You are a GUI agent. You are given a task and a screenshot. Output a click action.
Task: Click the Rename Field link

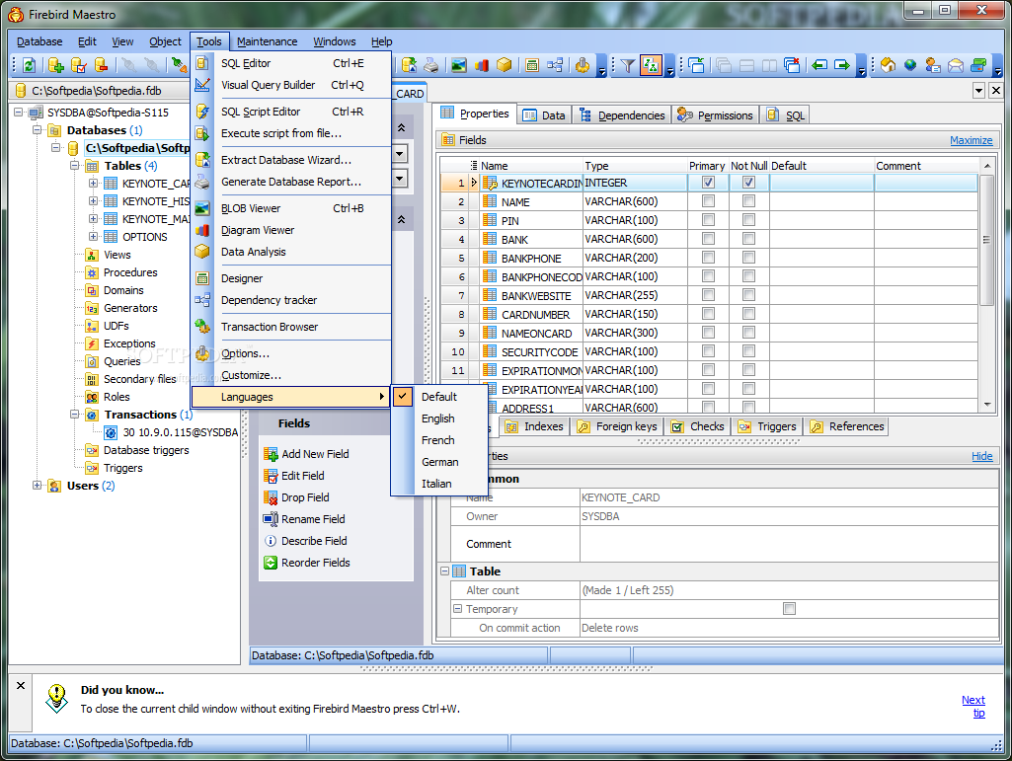(x=313, y=519)
